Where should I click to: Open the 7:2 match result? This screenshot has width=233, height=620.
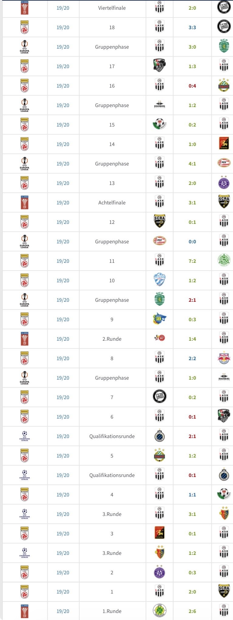point(192,261)
